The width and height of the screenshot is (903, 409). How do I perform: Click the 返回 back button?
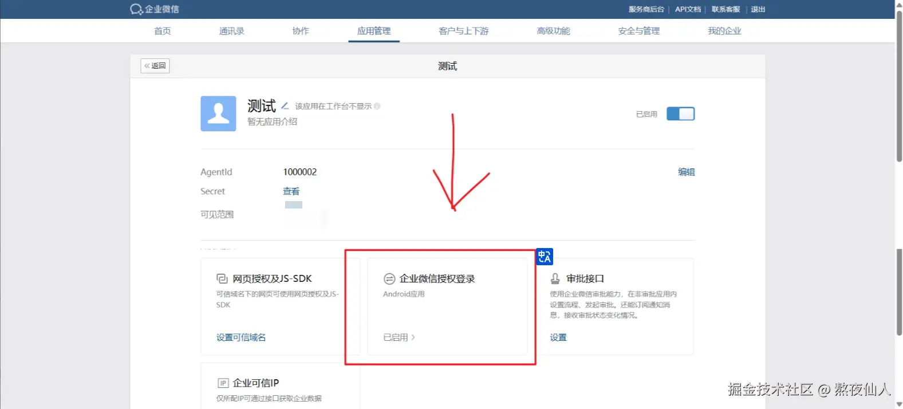coord(155,66)
